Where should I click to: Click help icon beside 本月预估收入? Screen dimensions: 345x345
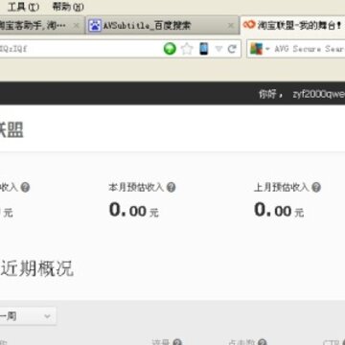pyautogui.click(x=172, y=187)
